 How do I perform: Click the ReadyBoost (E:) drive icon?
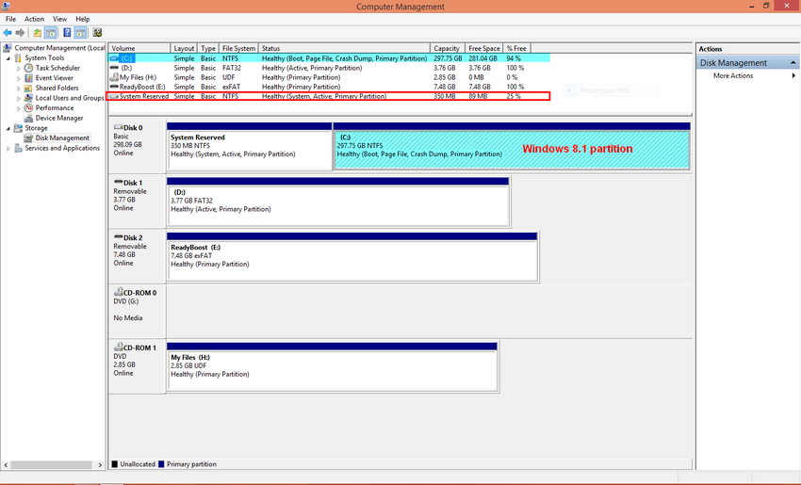pos(114,87)
